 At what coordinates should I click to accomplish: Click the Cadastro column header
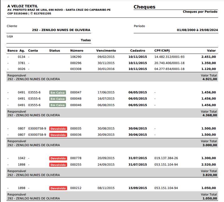pyautogui.click(x=138, y=51)
